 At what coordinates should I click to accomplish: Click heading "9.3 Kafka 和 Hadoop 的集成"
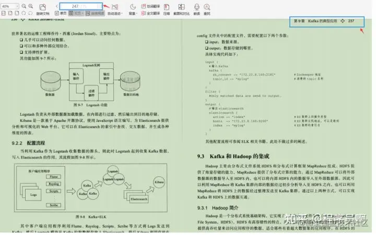coord(233,156)
